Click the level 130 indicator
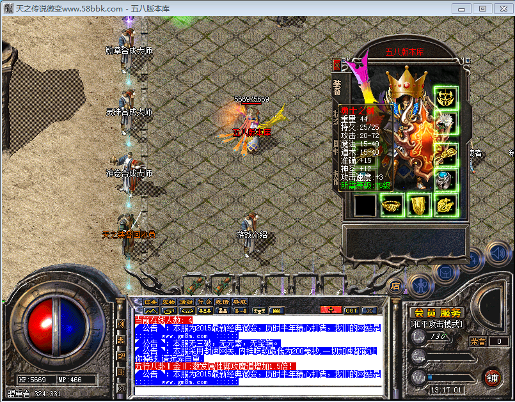 438,336
